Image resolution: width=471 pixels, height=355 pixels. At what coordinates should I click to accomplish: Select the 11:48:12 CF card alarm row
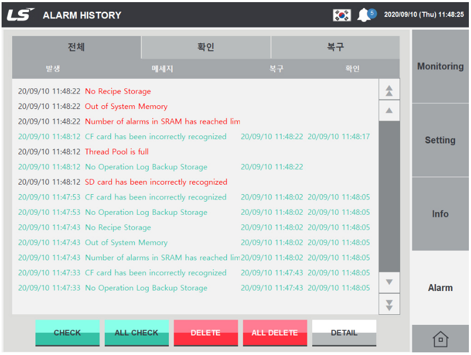pyautogui.click(x=195, y=136)
